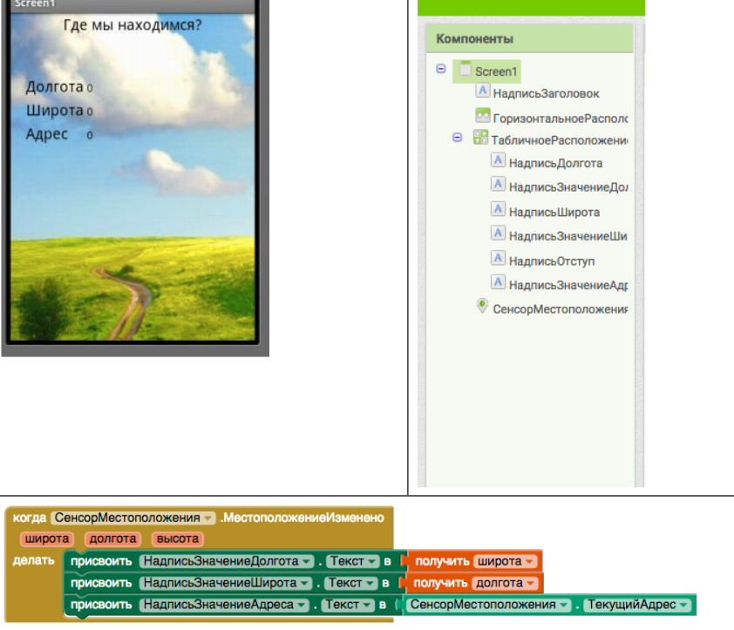Open Текст property dropdown in НадписьЗначениеШирота block
The height and width of the screenshot is (630, 734).
pyautogui.click(x=350, y=583)
